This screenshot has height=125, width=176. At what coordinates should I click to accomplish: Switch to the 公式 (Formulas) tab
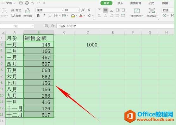[x=151, y=3]
